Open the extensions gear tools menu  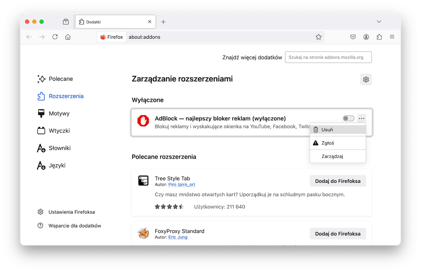tap(366, 79)
